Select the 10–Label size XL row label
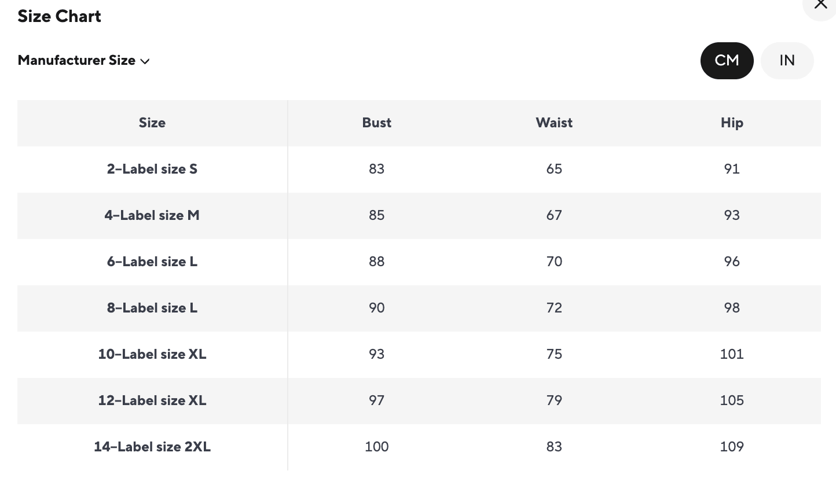Screen dimensions: 836x478 pos(152,354)
